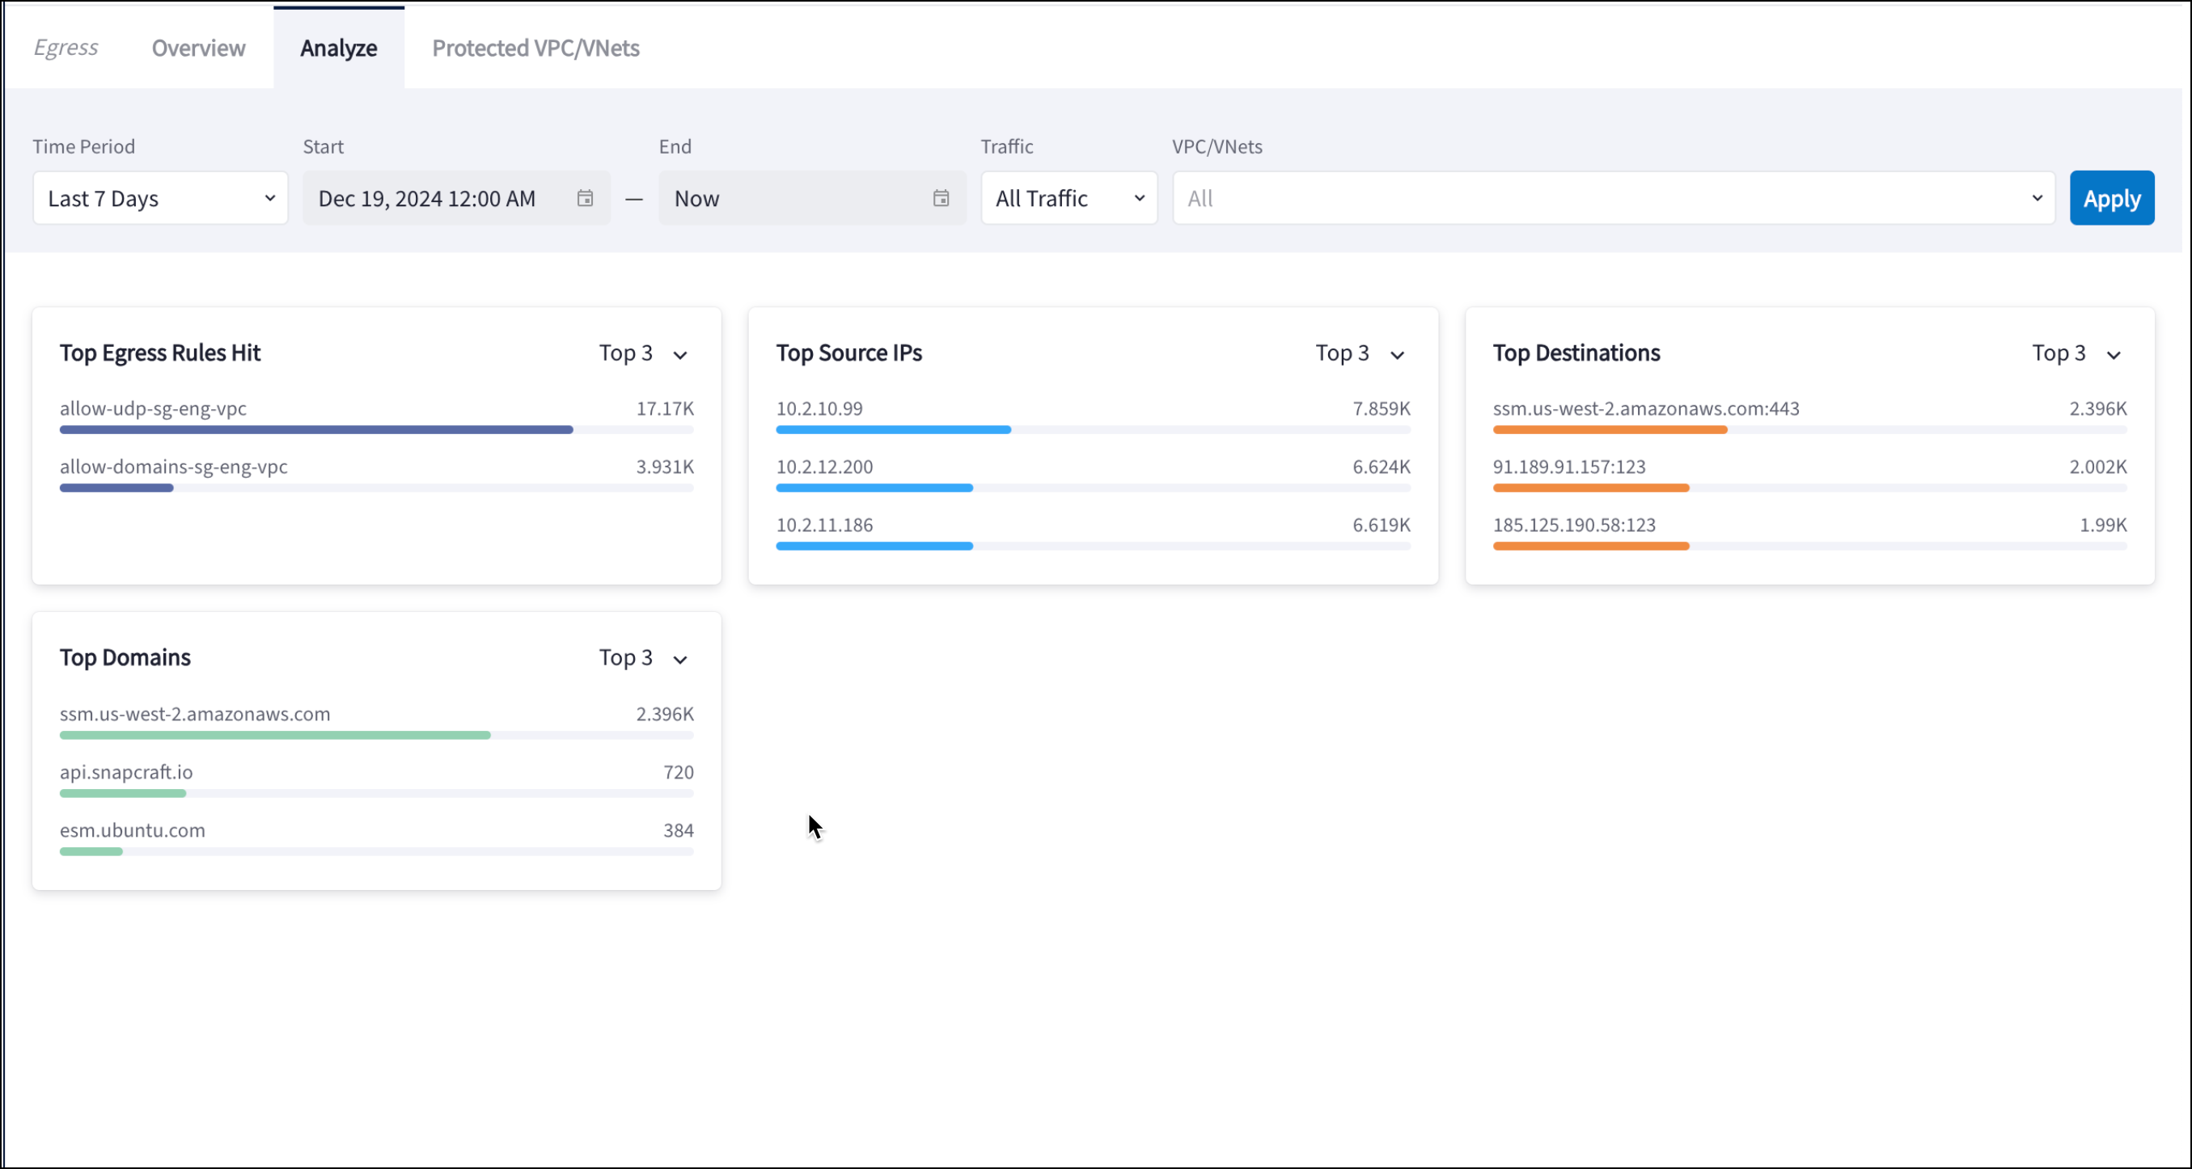Open the Start date calendar picker
2192x1169 pixels.
585,198
